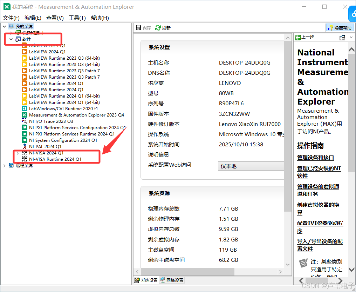Open the 导入/导出设备的配置文件 link
The width and height of the screenshot is (356, 292).
(x=320, y=245)
